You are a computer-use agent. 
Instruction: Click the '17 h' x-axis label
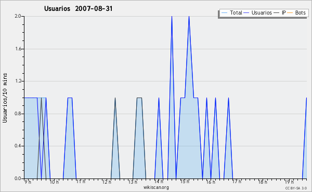click(237, 182)
